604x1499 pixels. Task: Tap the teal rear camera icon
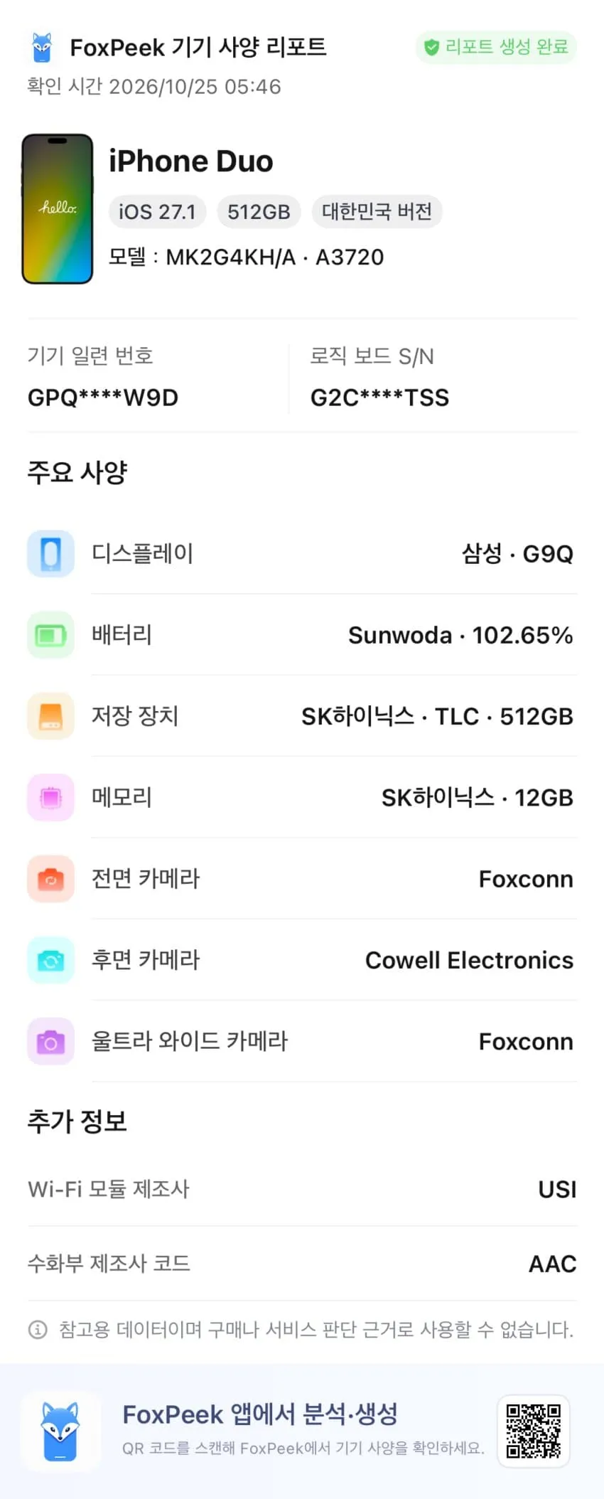click(50, 960)
